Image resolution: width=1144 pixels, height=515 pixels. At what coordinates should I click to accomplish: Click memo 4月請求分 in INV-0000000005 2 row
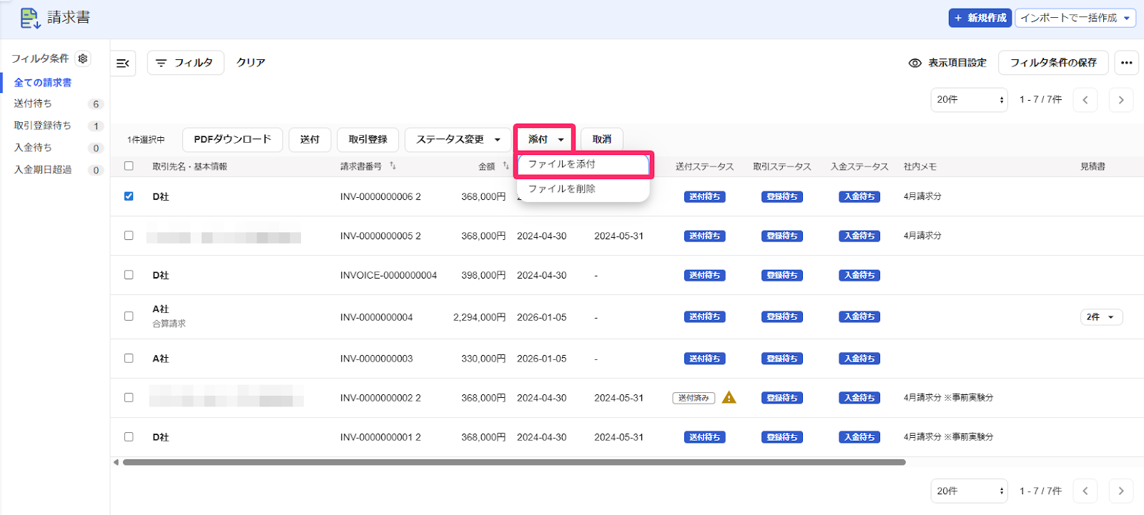pos(922,236)
